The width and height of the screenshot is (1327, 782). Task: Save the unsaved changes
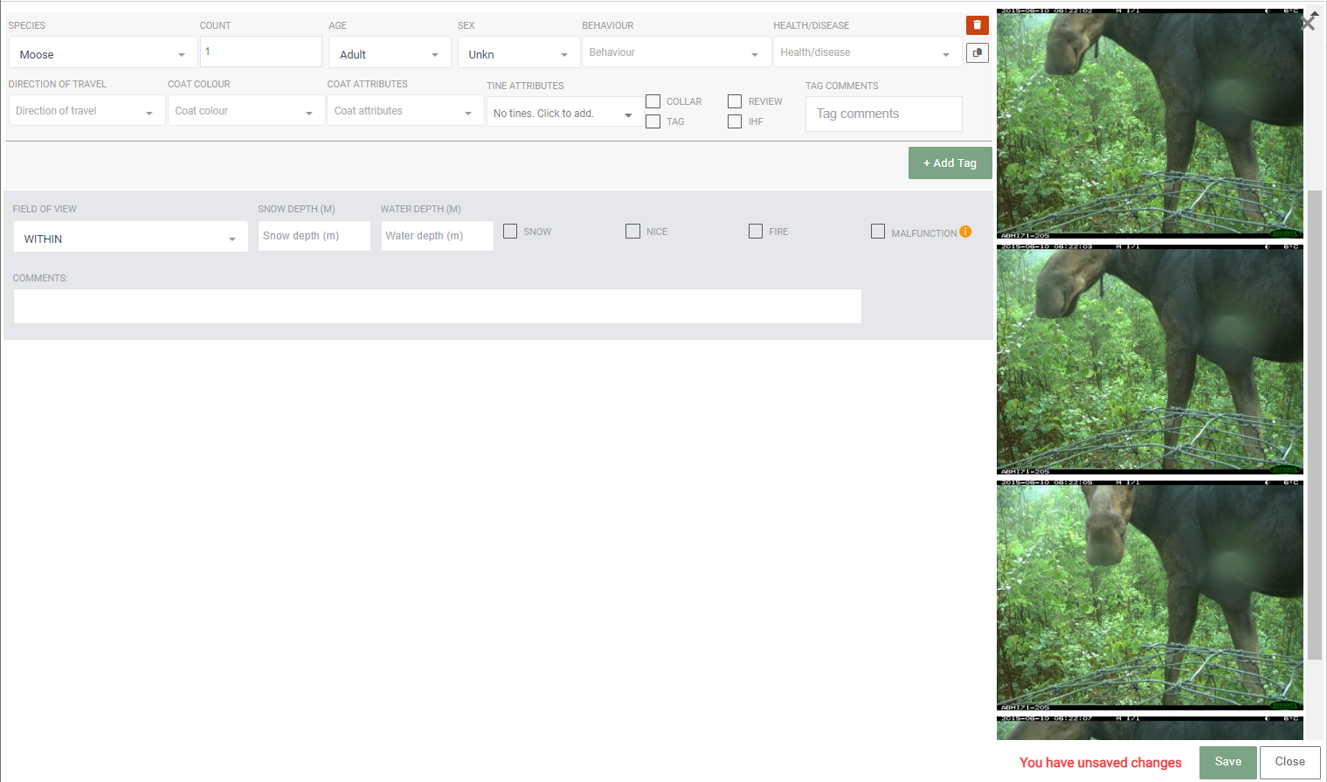[1227, 762]
